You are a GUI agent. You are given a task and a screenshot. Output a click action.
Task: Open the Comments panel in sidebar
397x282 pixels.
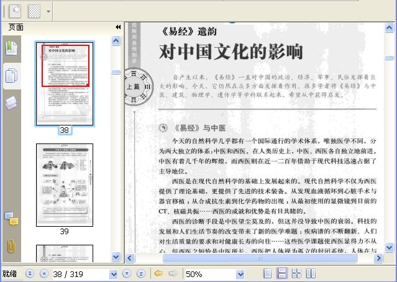pos(11,219)
